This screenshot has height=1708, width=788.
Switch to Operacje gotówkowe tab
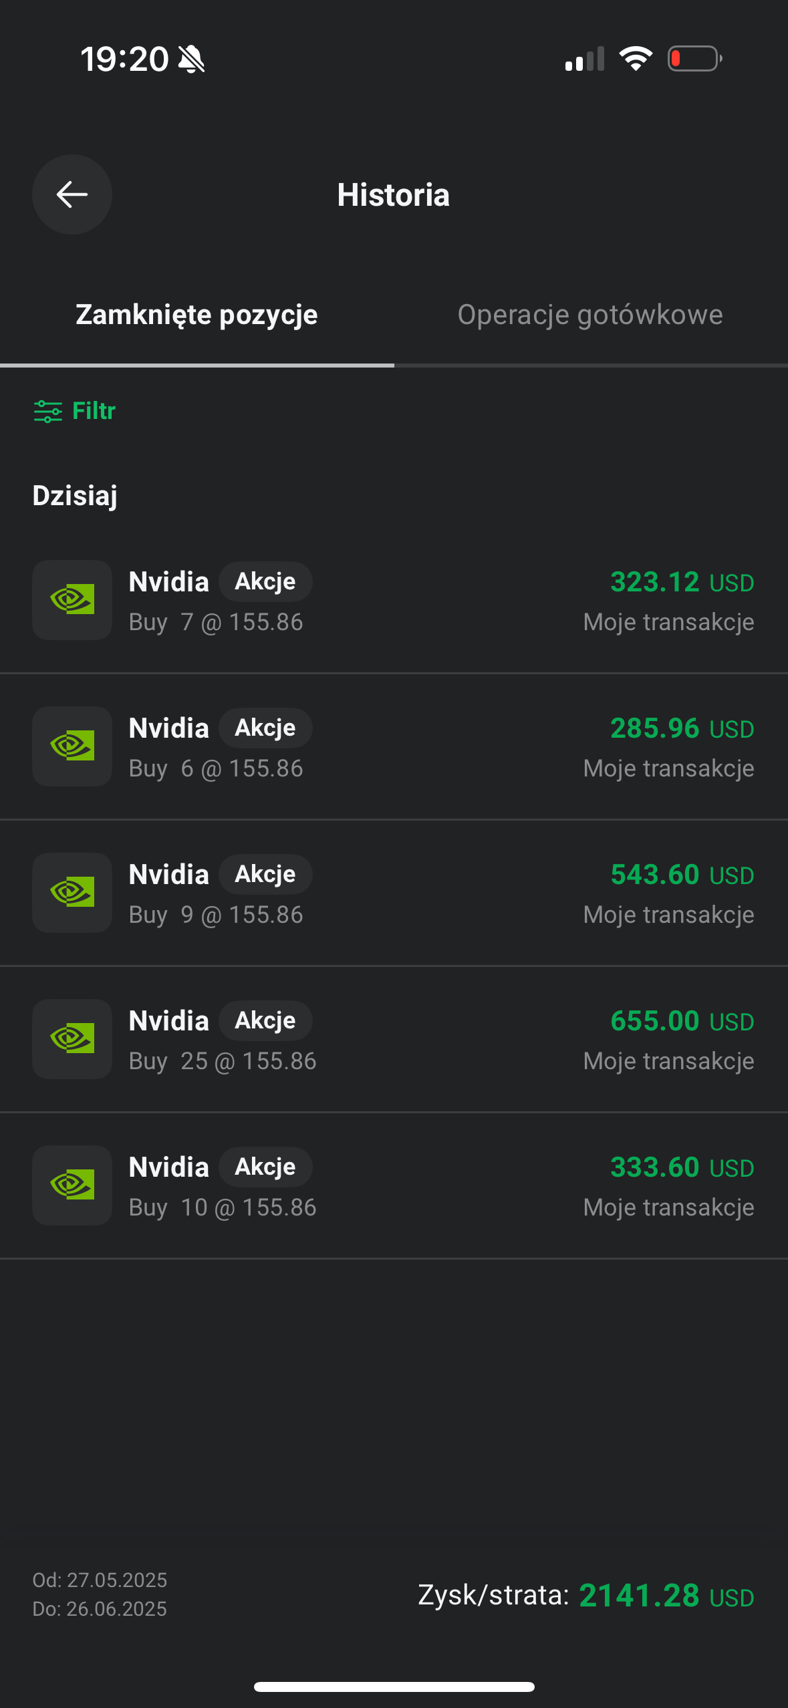click(589, 315)
